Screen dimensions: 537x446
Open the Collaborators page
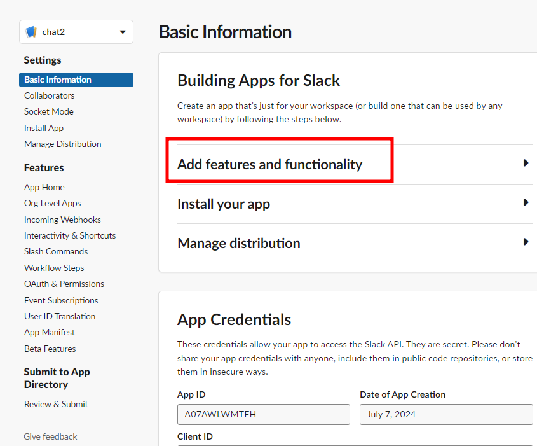[50, 95]
